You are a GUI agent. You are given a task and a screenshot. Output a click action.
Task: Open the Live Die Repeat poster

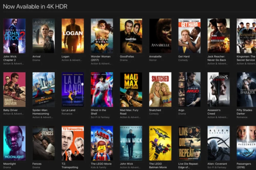point(189,143)
